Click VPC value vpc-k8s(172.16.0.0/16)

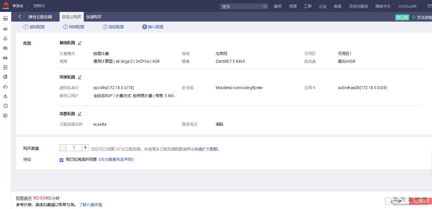pyautogui.click(x=114, y=87)
